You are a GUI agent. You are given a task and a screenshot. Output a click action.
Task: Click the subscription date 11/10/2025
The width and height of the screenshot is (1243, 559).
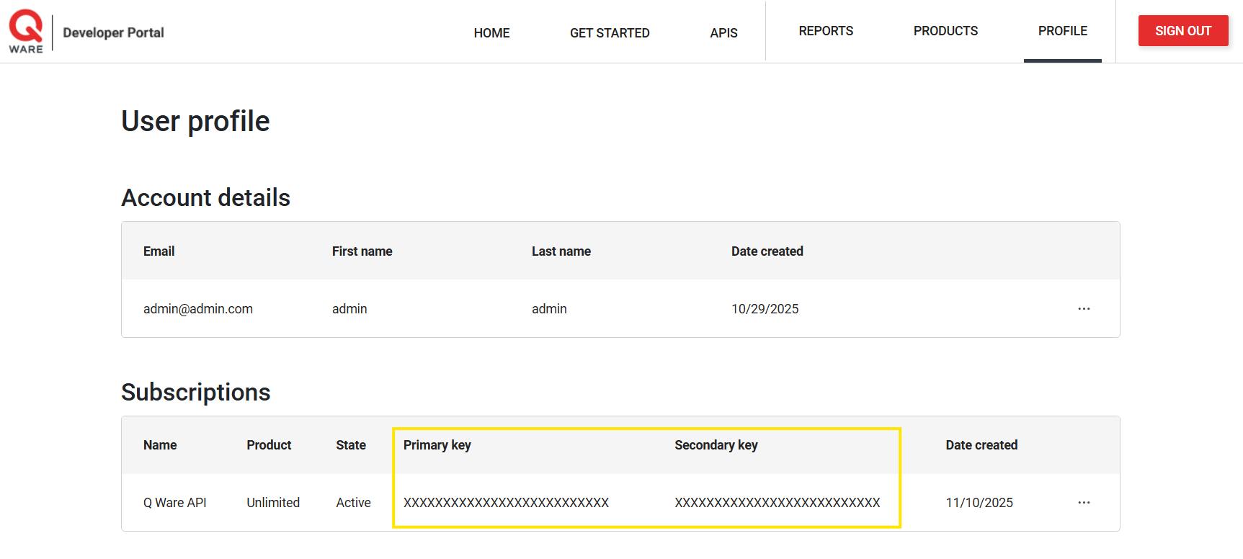[979, 502]
